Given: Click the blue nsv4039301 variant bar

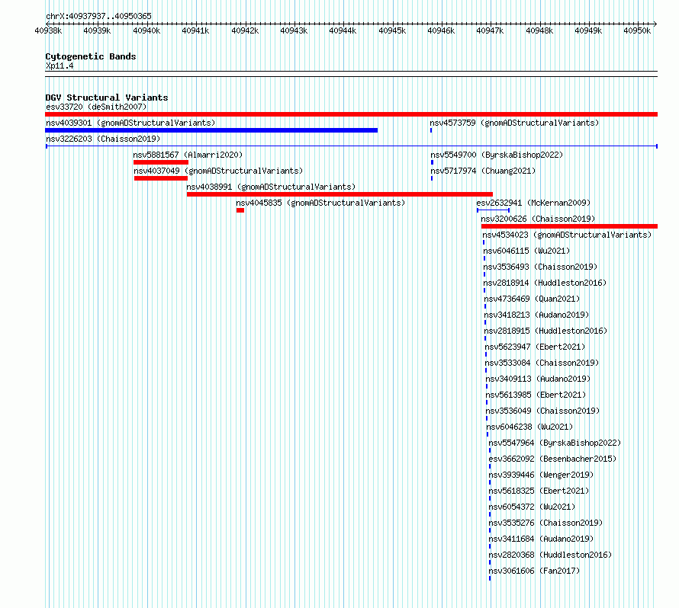Looking at the screenshot, I should pos(211,130).
